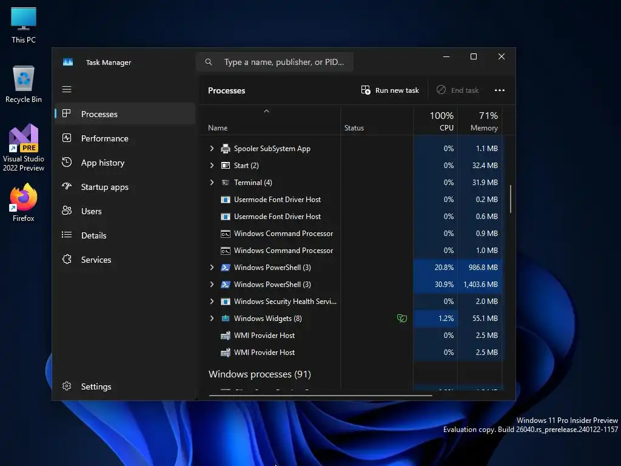
Task: Click the Start process icon
Action: [x=226, y=166]
